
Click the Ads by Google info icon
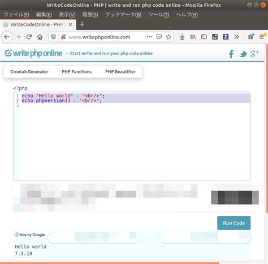pyautogui.click(x=16, y=235)
